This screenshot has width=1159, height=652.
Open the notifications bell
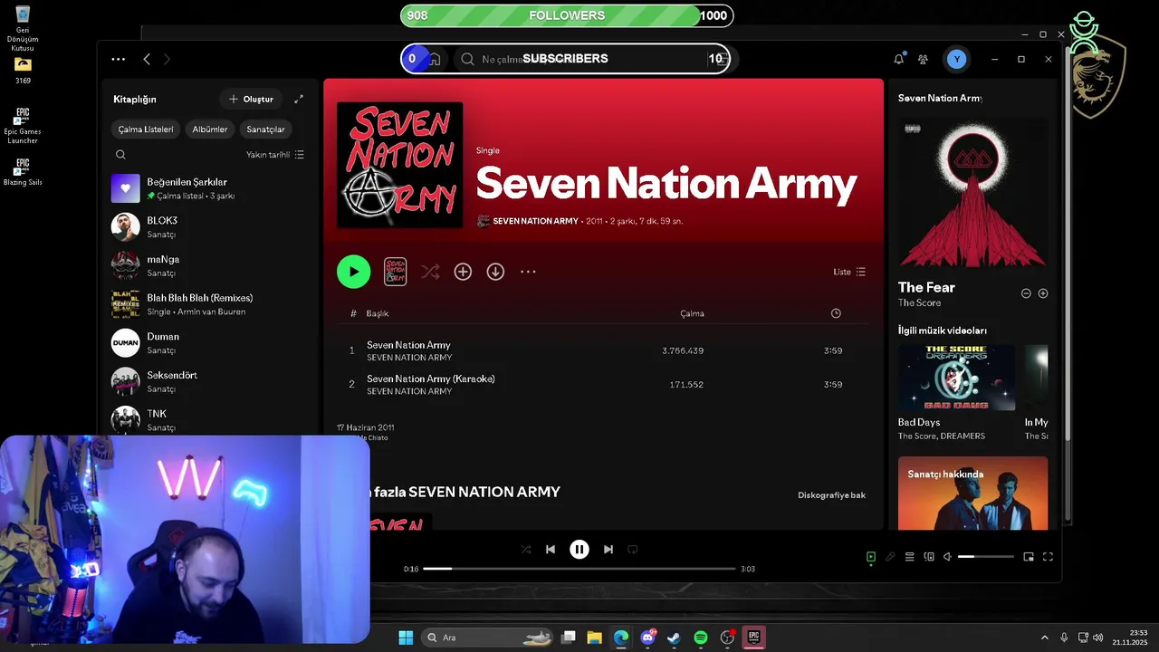[x=898, y=59]
